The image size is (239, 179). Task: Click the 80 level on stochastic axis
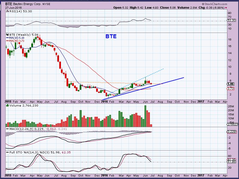[x=229, y=156]
